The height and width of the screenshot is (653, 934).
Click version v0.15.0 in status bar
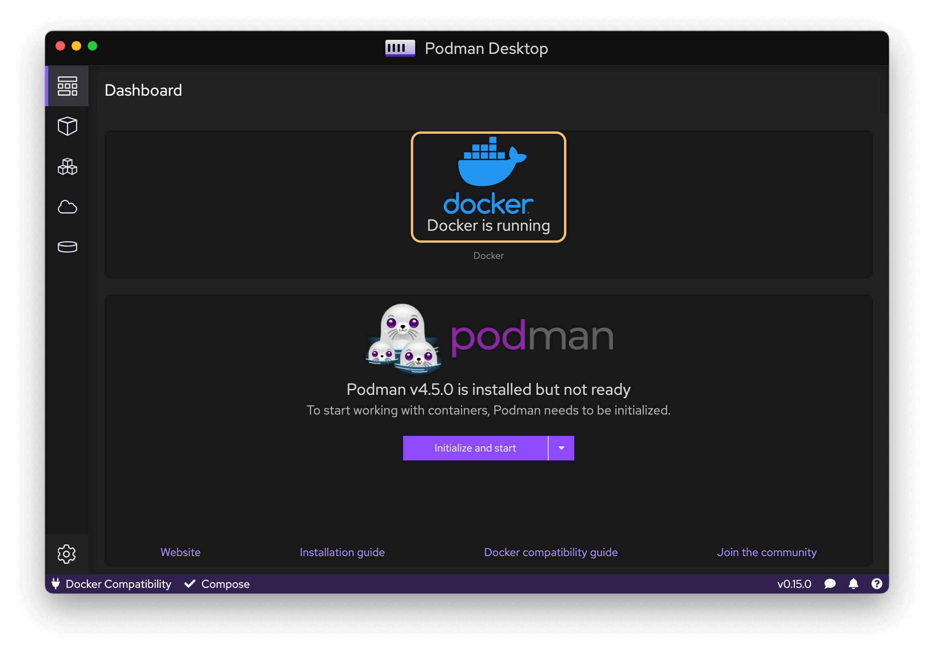[x=794, y=584]
